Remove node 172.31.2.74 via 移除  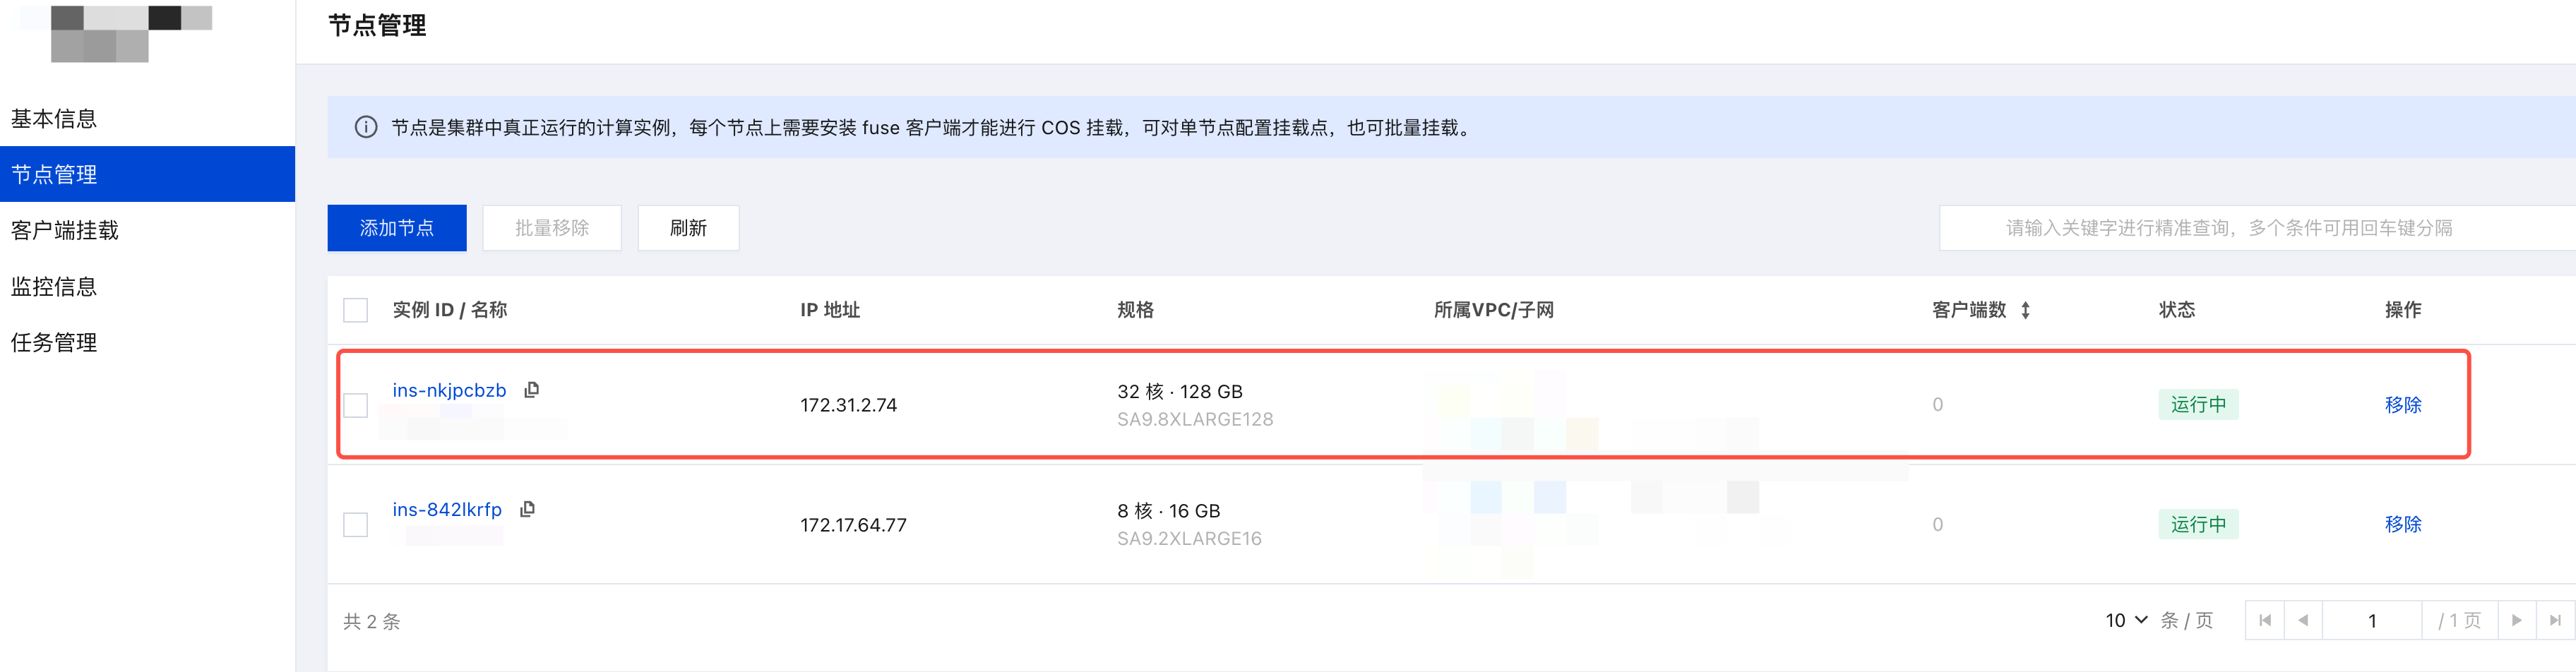tap(2402, 405)
